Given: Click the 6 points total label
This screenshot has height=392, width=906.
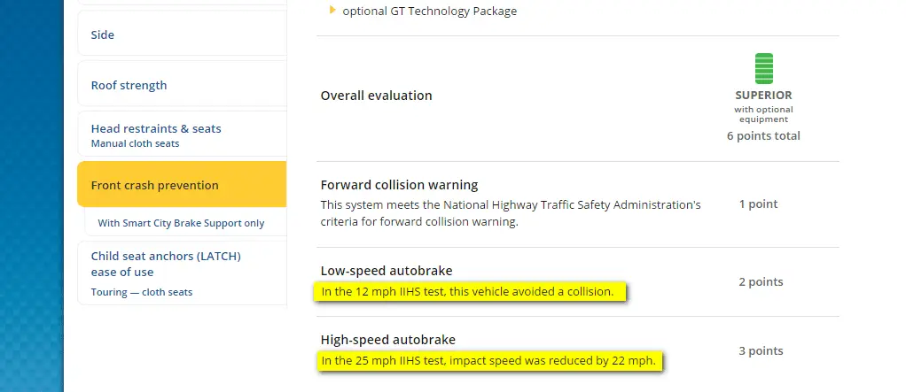Looking at the screenshot, I should tap(763, 136).
